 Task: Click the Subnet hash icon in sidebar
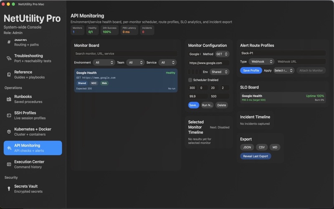[9, 42]
